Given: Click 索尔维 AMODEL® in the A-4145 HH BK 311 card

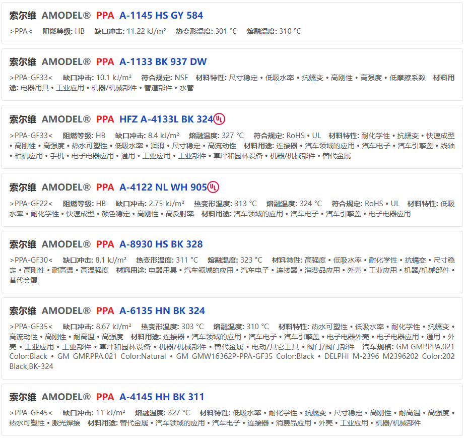Looking at the screenshot, I should click(x=50, y=397).
